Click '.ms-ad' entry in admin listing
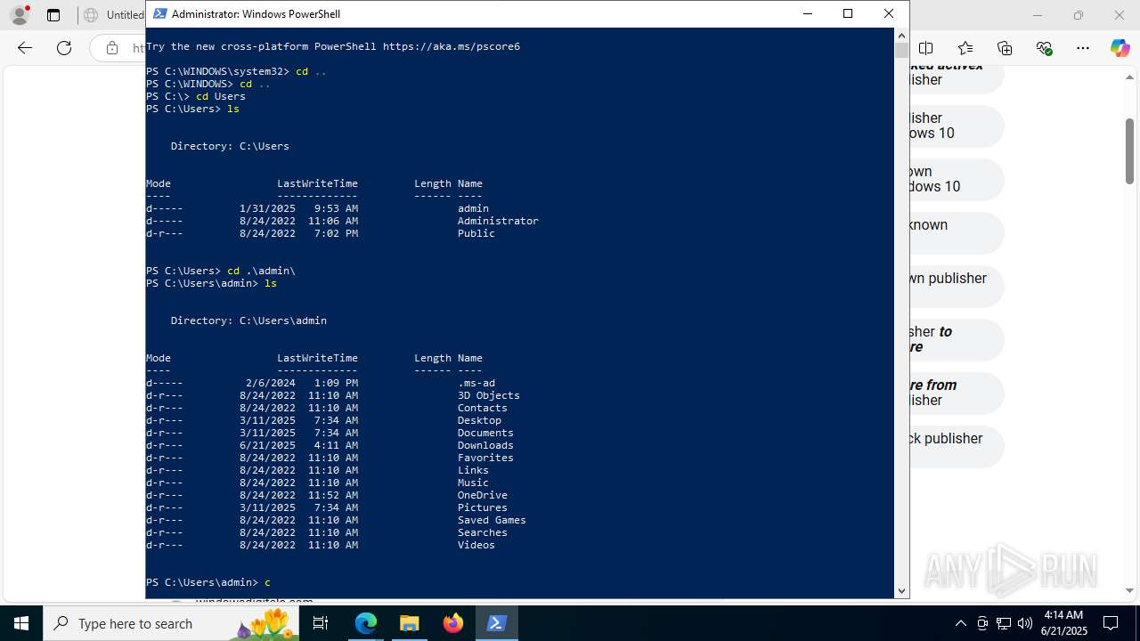The height and width of the screenshot is (641, 1140). 476,383
